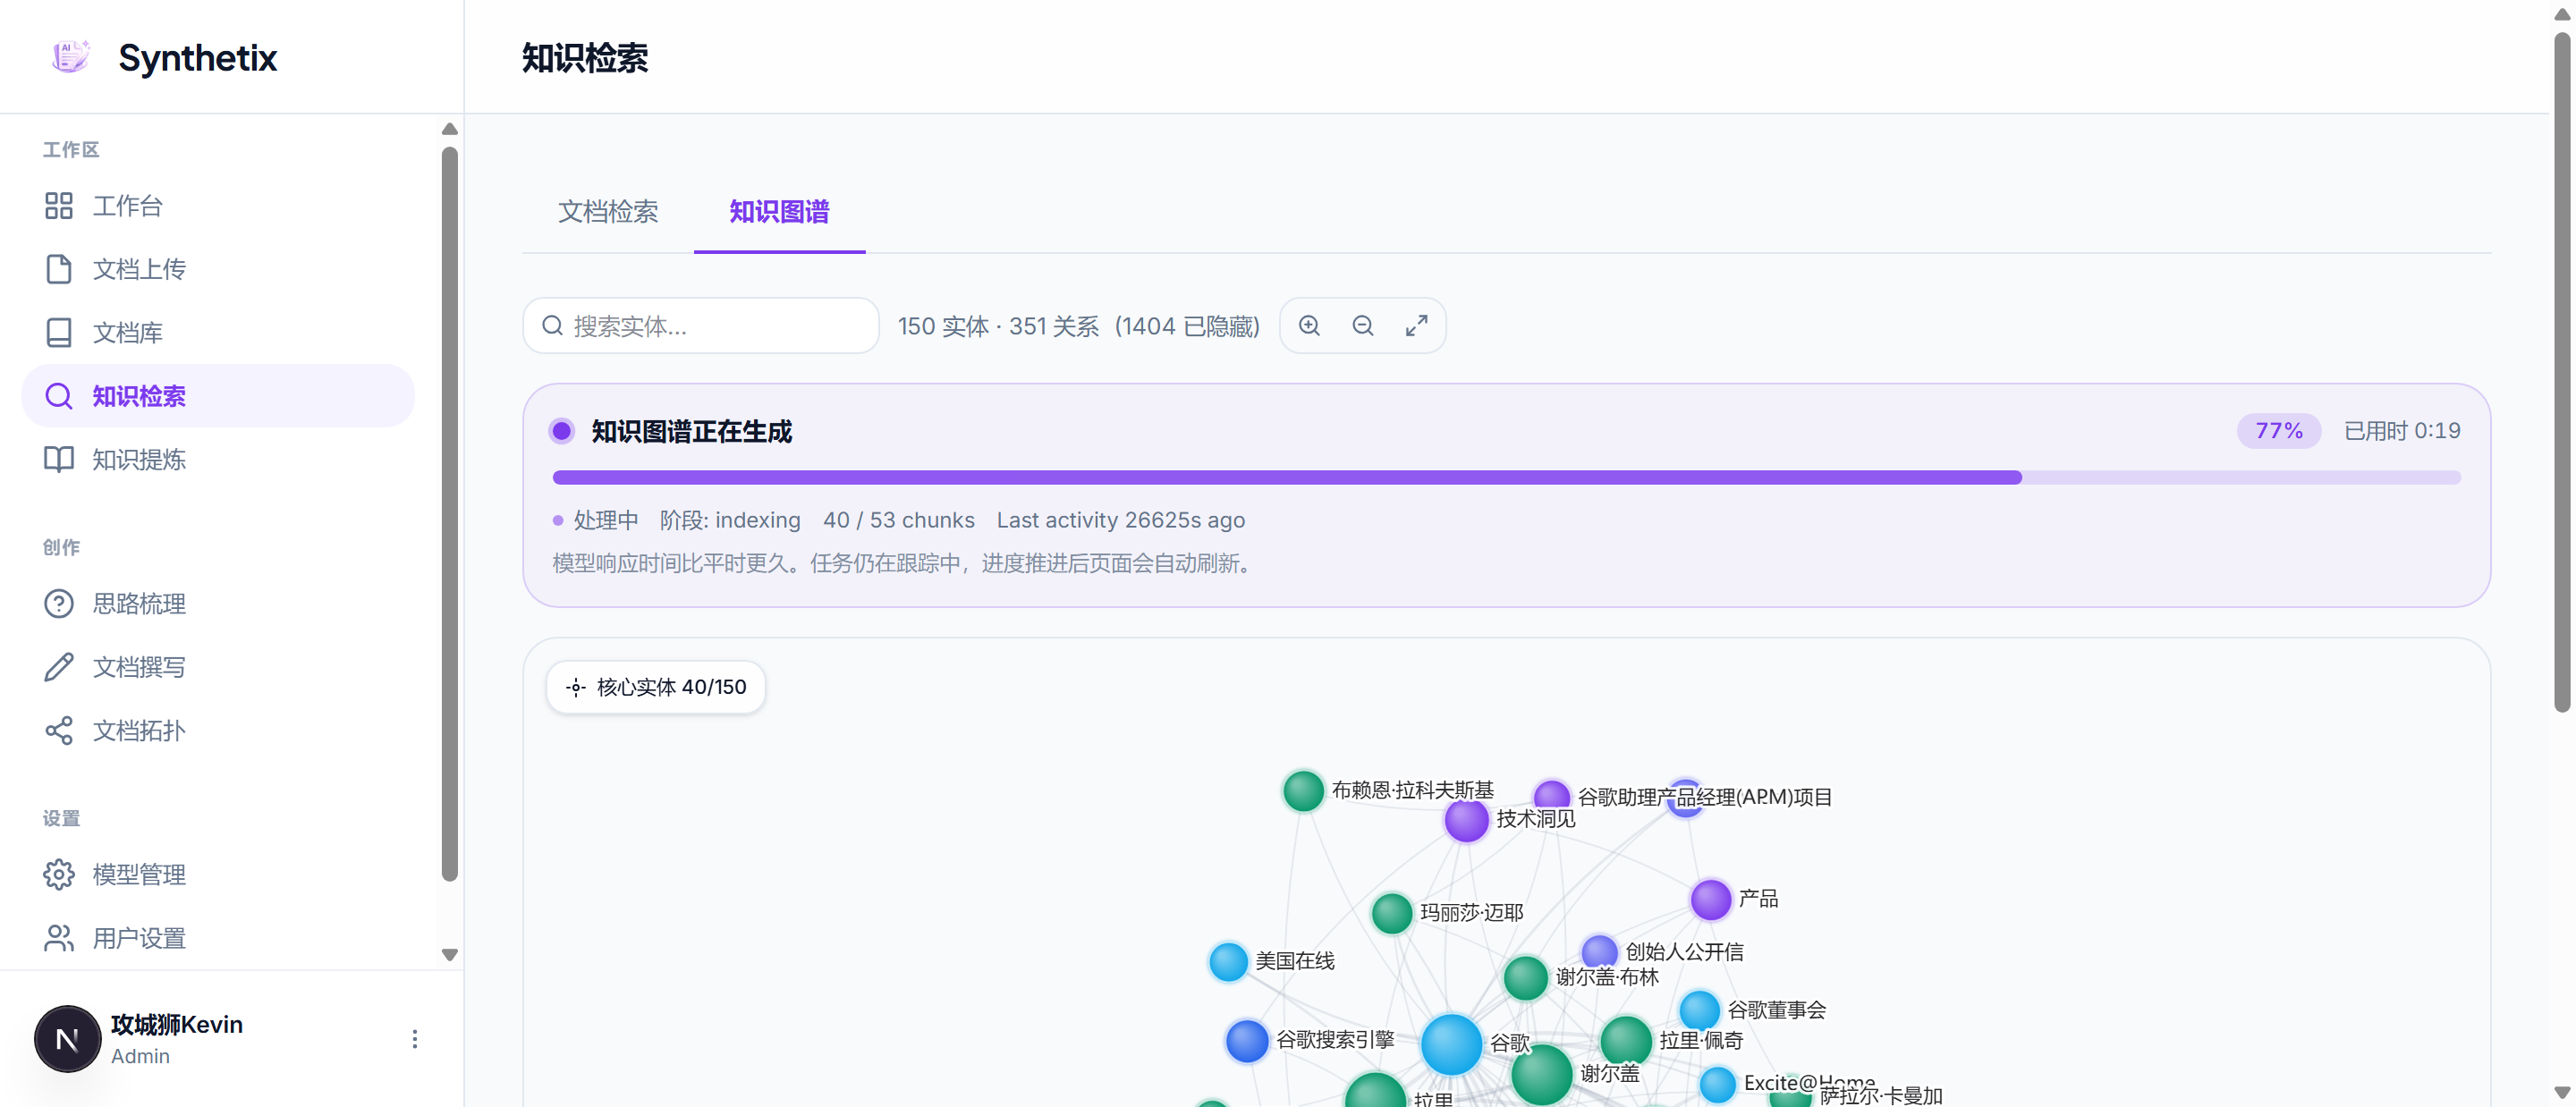2576x1107 pixels.
Task: Select the 美国在线 graph node
Action: pyautogui.click(x=1228, y=962)
